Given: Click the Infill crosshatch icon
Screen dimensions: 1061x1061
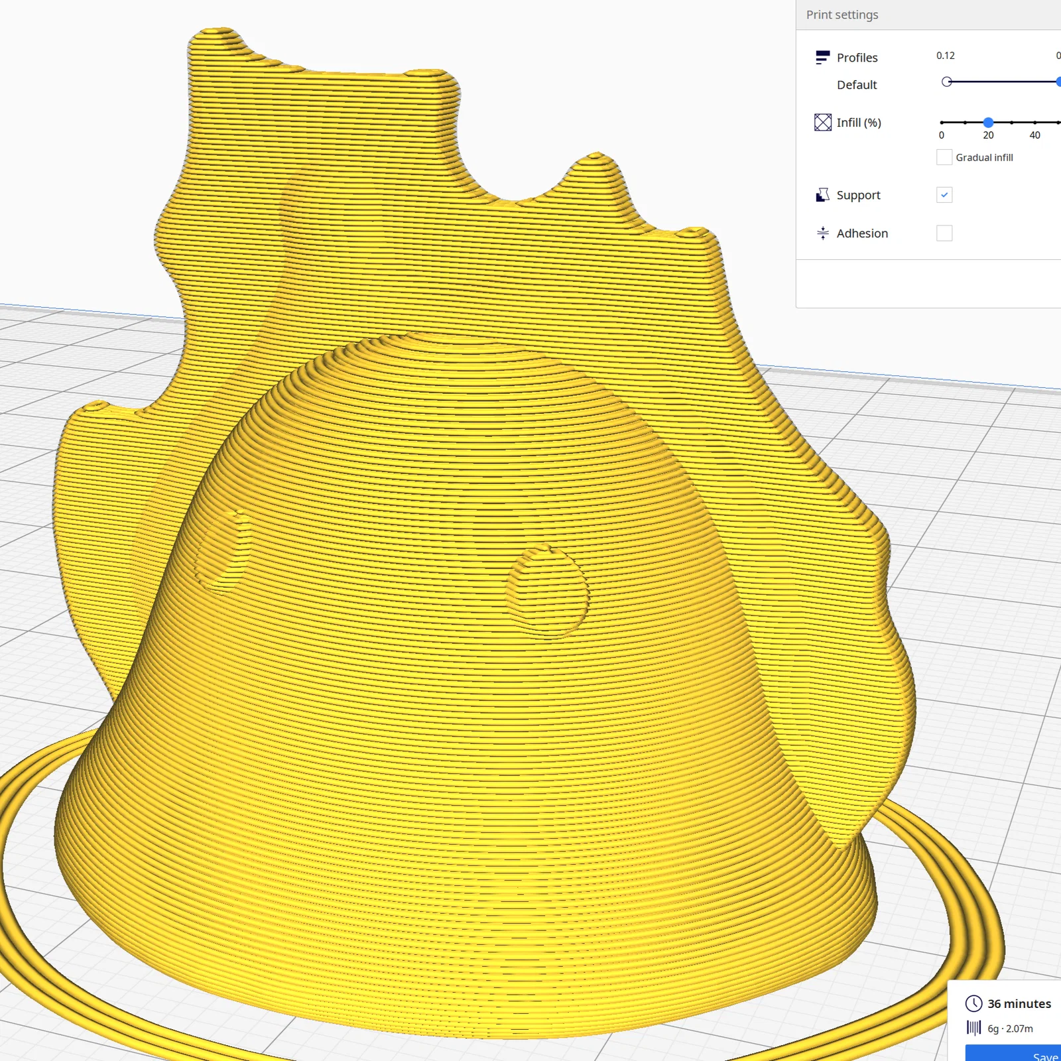Looking at the screenshot, I should (x=823, y=122).
